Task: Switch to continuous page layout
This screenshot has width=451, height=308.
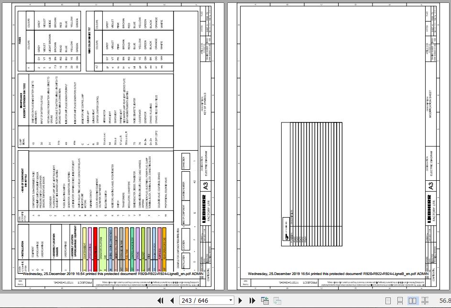Action: pos(400,301)
